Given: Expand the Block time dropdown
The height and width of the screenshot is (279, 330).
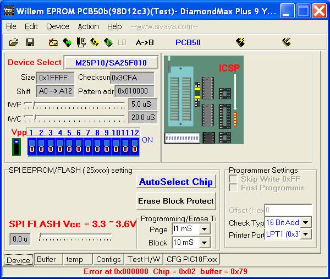Looking at the screenshot, I should coord(204,243).
